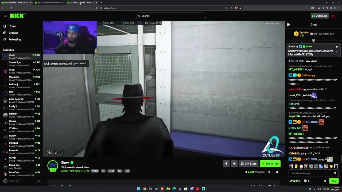
Task: Click the Arabic language tag
Action: [95, 171]
